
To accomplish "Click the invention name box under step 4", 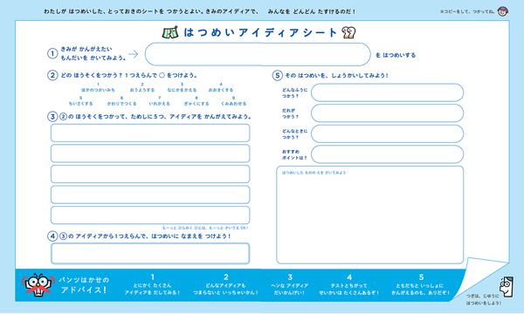I will pos(150,253).
